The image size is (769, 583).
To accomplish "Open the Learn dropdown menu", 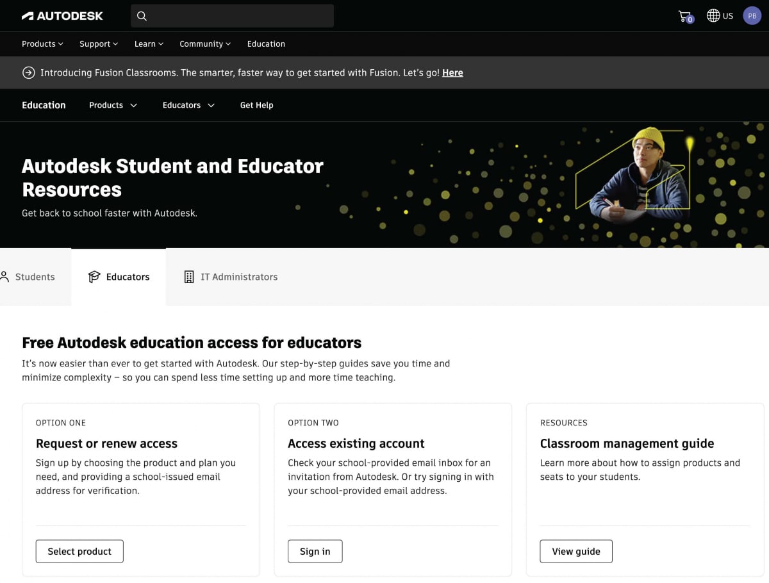I will 149,44.
